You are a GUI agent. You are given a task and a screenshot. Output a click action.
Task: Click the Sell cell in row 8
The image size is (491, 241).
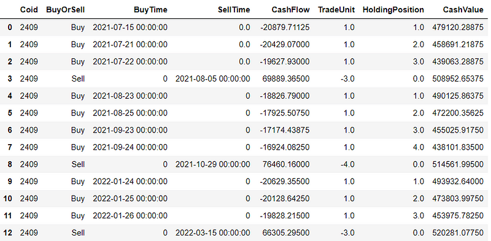[x=78, y=164]
